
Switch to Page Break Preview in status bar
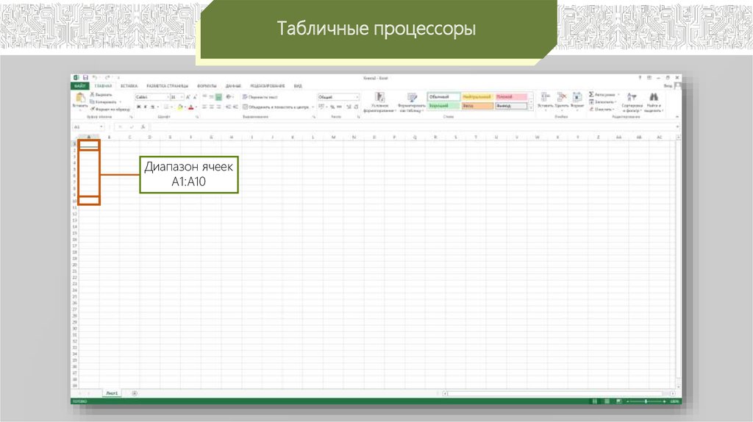[618, 401]
